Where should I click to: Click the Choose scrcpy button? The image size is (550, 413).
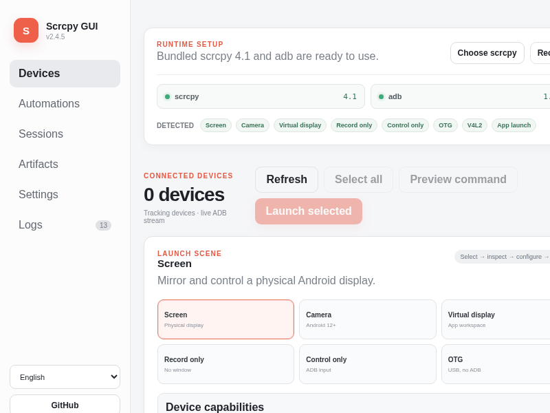coord(487,53)
